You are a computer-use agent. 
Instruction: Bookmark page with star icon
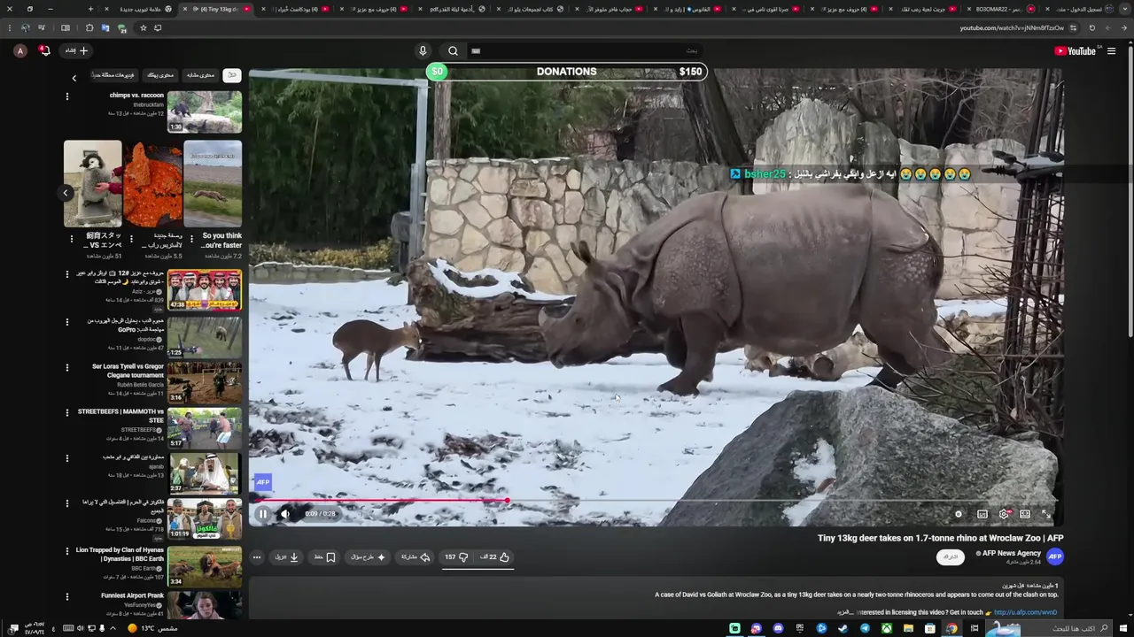pos(143,28)
